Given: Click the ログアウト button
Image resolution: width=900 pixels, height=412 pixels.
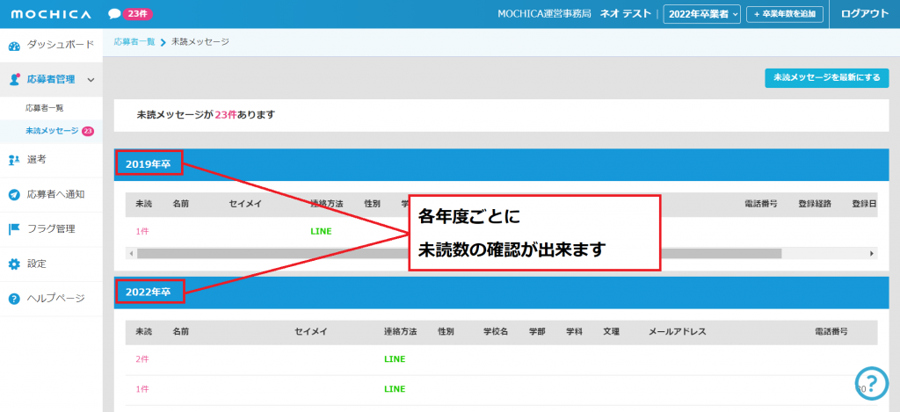Looking at the screenshot, I should coord(864,14).
